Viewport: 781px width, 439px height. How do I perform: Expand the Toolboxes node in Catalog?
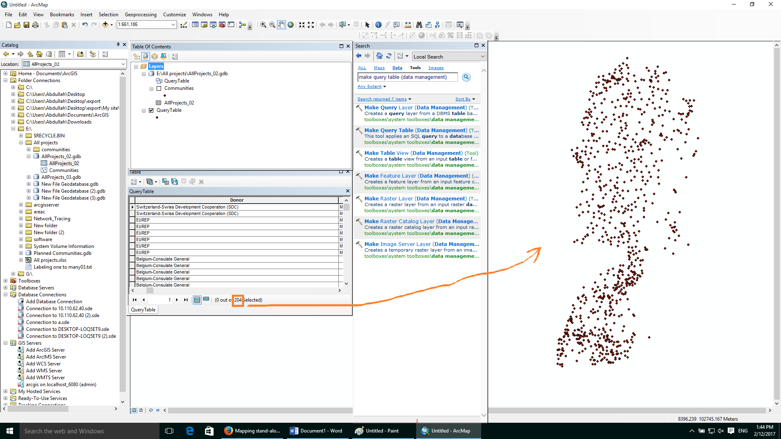coord(6,281)
